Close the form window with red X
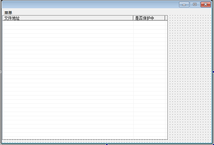The image size is (214, 145). (206, 4)
